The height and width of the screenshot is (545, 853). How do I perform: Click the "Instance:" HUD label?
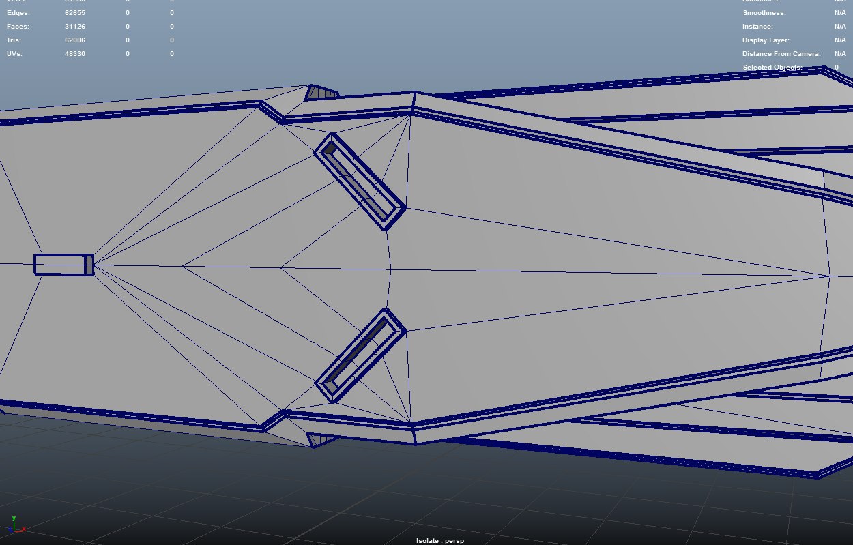pyautogui.click(x=758, y=27)
